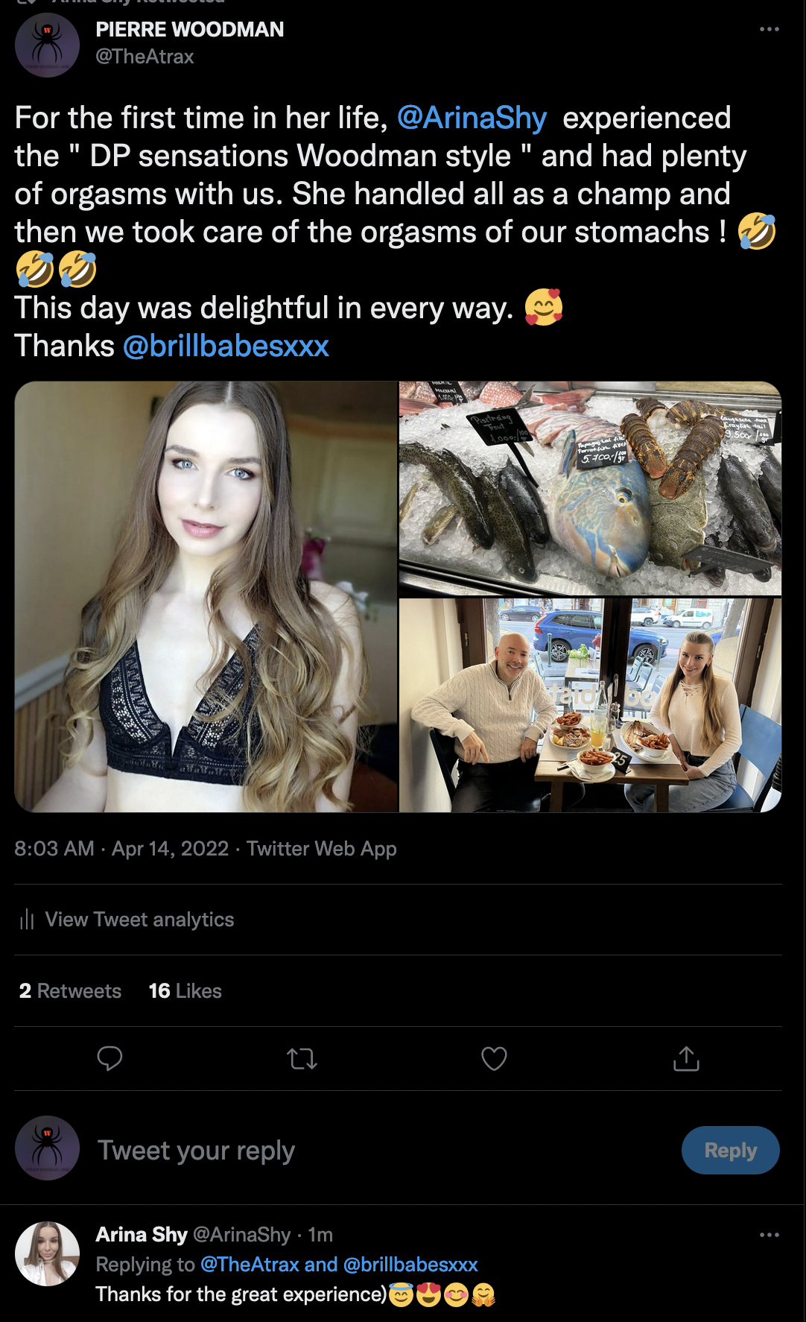Like the tweet with the heart icon
806x1322 pixels.
click(494, 1058)
